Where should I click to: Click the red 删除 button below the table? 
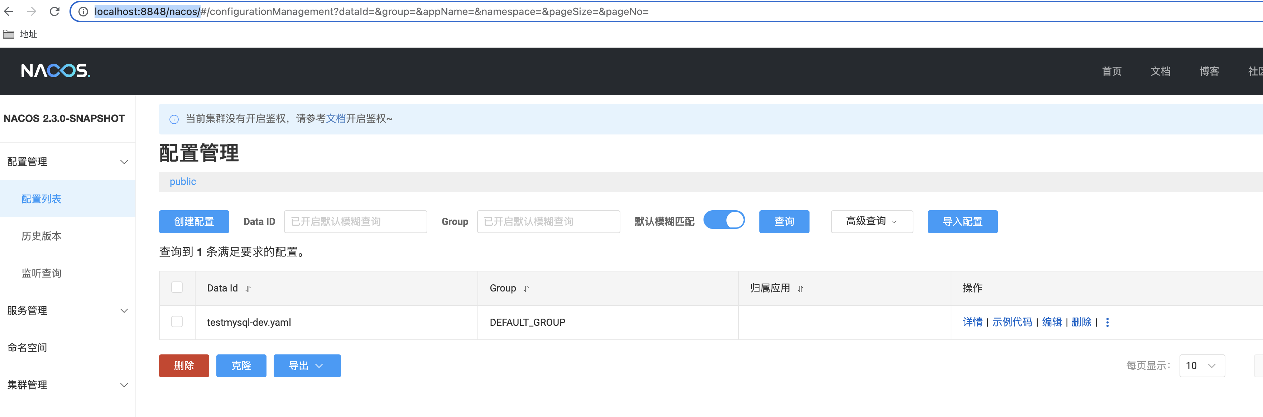click(184, 366)
